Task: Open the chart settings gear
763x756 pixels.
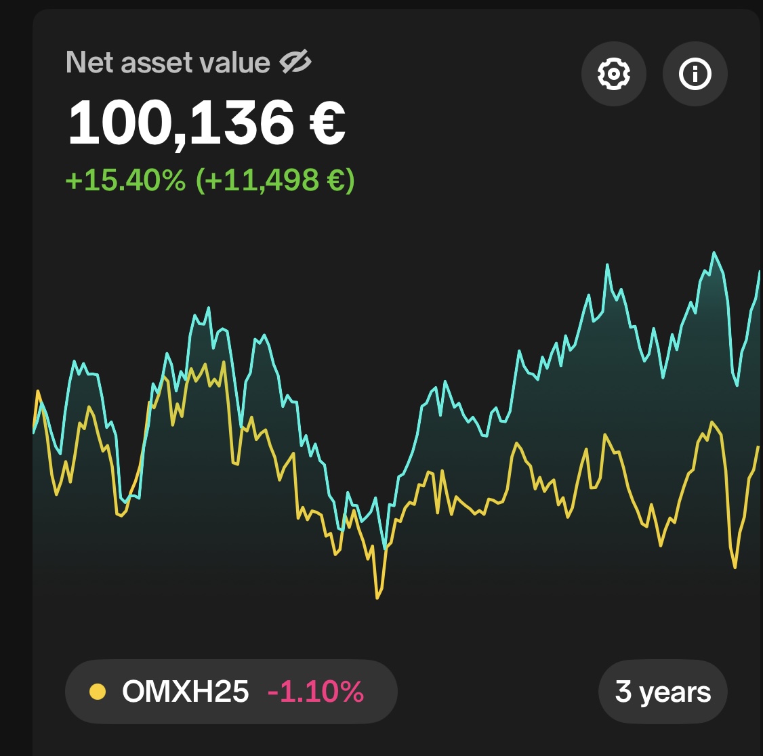Action: (x=613, y=74)
